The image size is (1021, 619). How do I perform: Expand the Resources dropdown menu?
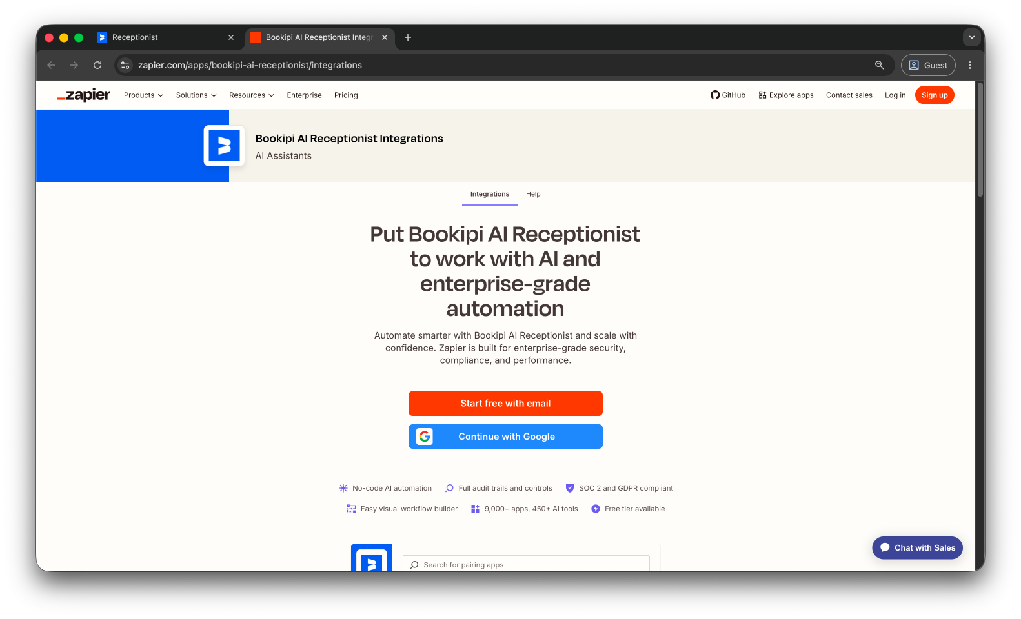[x=252, y=95]
